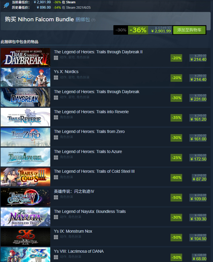Open the Trails from Zero banner image
This screenshot has height=262, width=213.
(25, 137)
